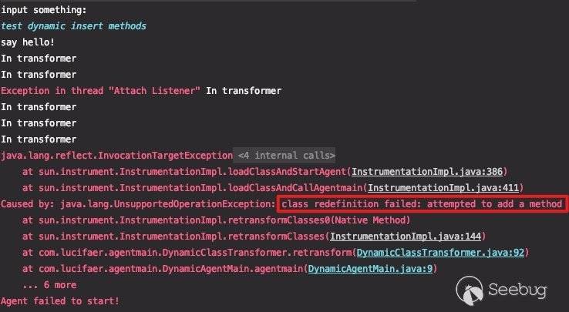Viewport: 569px width, 312px height.
Task: Click the 'input something:' prompt line
Action: [x=44, y=10]
